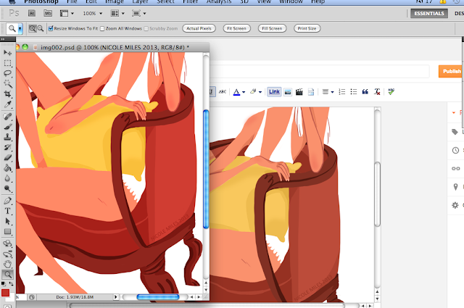Viewport: 464px width, 308px height.
Task: Apply quote formatting in the blog editor
Action: (365, 92)
